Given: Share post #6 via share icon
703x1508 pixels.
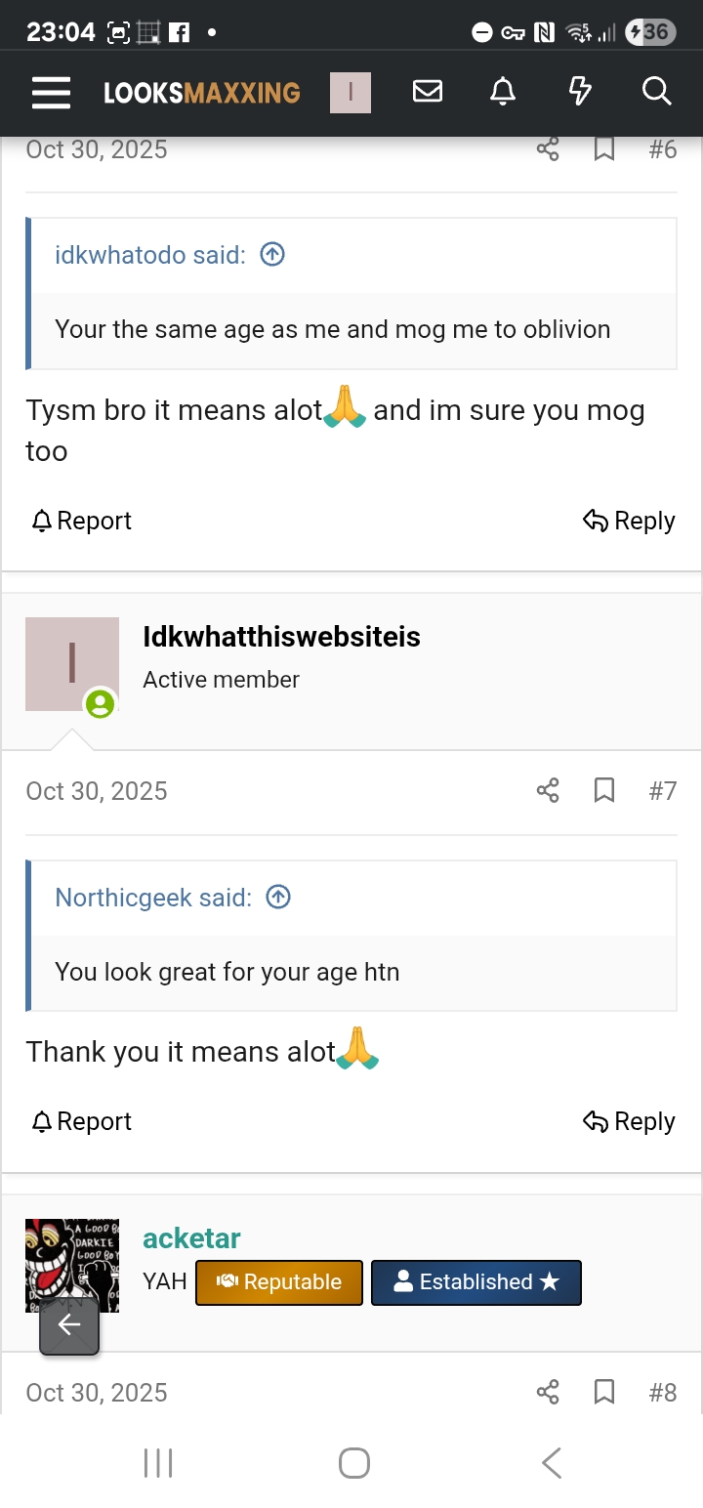Looking at the screenshot, I should (x=548, y=149).
